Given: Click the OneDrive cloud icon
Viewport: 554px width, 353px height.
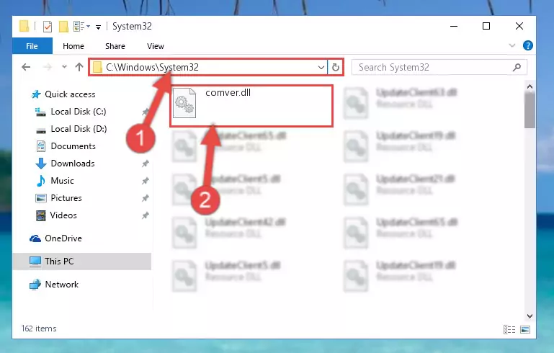Looking at the screenshot, I should 35,238.
